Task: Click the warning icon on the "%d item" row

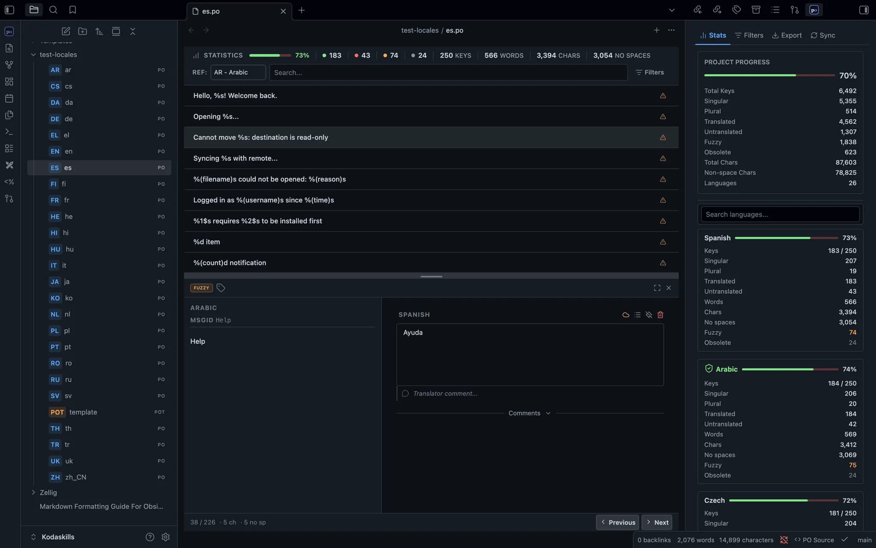Action: [x=663, y=242]
